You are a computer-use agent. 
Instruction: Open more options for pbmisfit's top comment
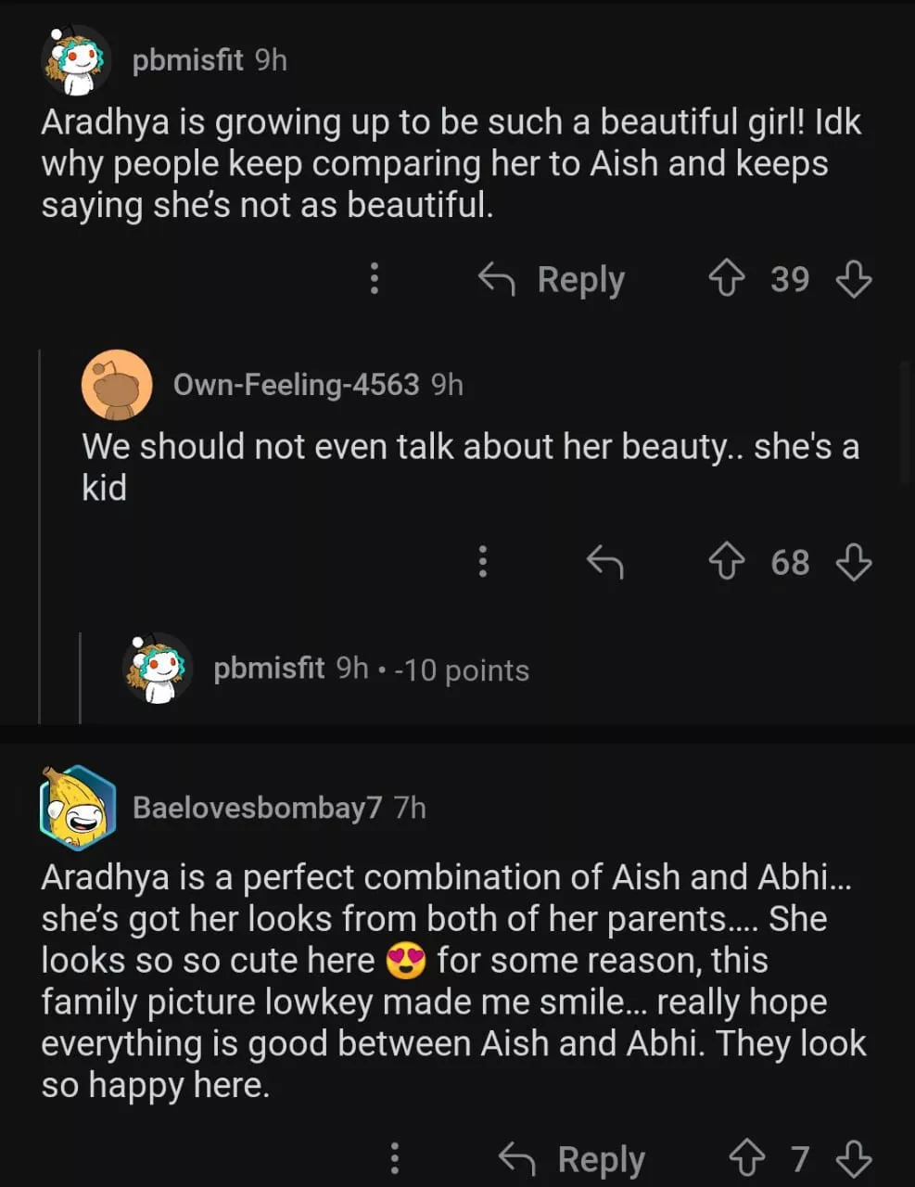click(375, 278)
